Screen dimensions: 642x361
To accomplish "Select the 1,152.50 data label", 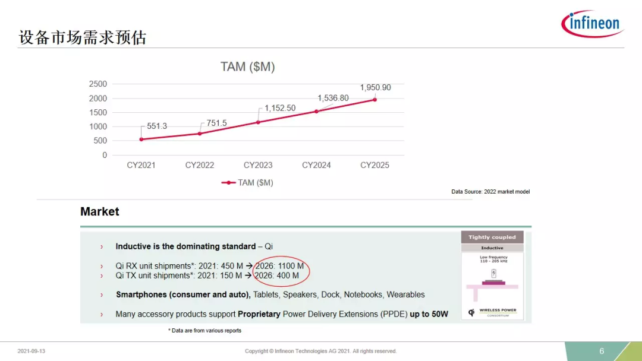I will [280, 108].
